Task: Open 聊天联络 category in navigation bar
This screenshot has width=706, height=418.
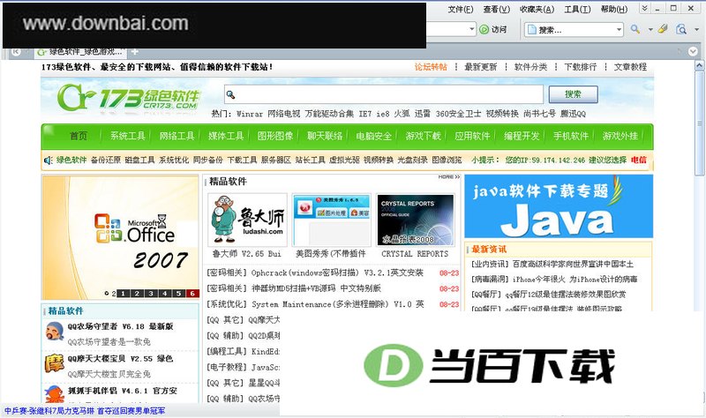Action: coord(325,136)
